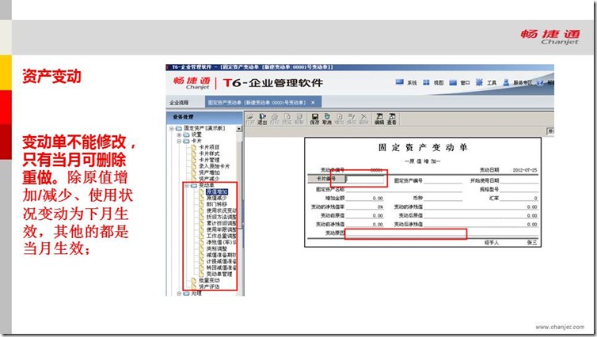597x337 pixels.
Task: Click the 业务处理 panel header
Action: click(x=204, y=117)
